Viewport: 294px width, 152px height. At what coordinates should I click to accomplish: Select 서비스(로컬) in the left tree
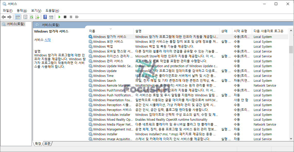[x=16, y=24]
